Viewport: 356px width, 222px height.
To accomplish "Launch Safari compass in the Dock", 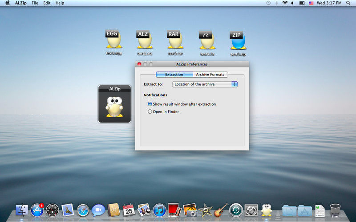I will coord(83,210).
